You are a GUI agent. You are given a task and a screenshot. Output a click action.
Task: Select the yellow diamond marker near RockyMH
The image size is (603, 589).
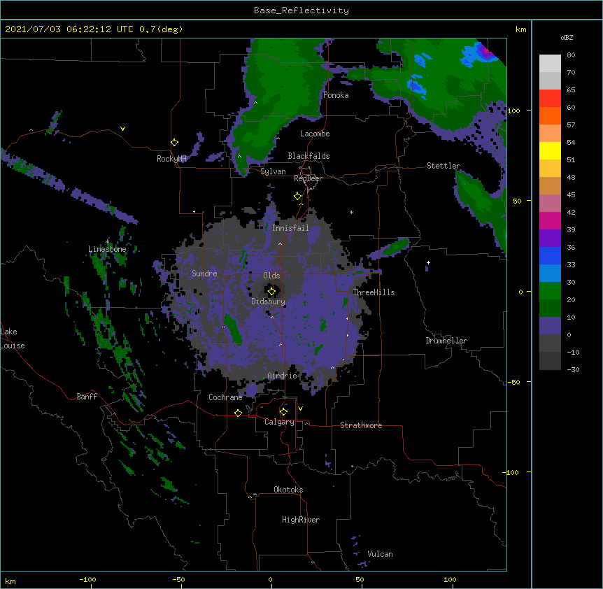point(174,143)
